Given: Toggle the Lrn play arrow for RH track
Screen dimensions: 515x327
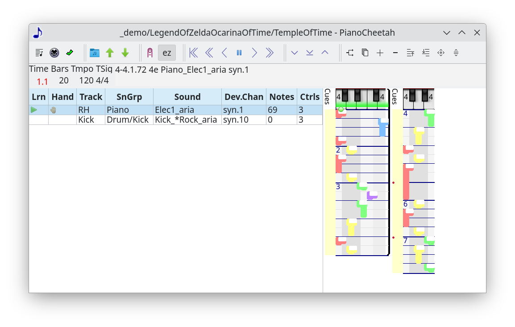Looking at the screenshot, I should pyautogui.click(x=34, y=110).
